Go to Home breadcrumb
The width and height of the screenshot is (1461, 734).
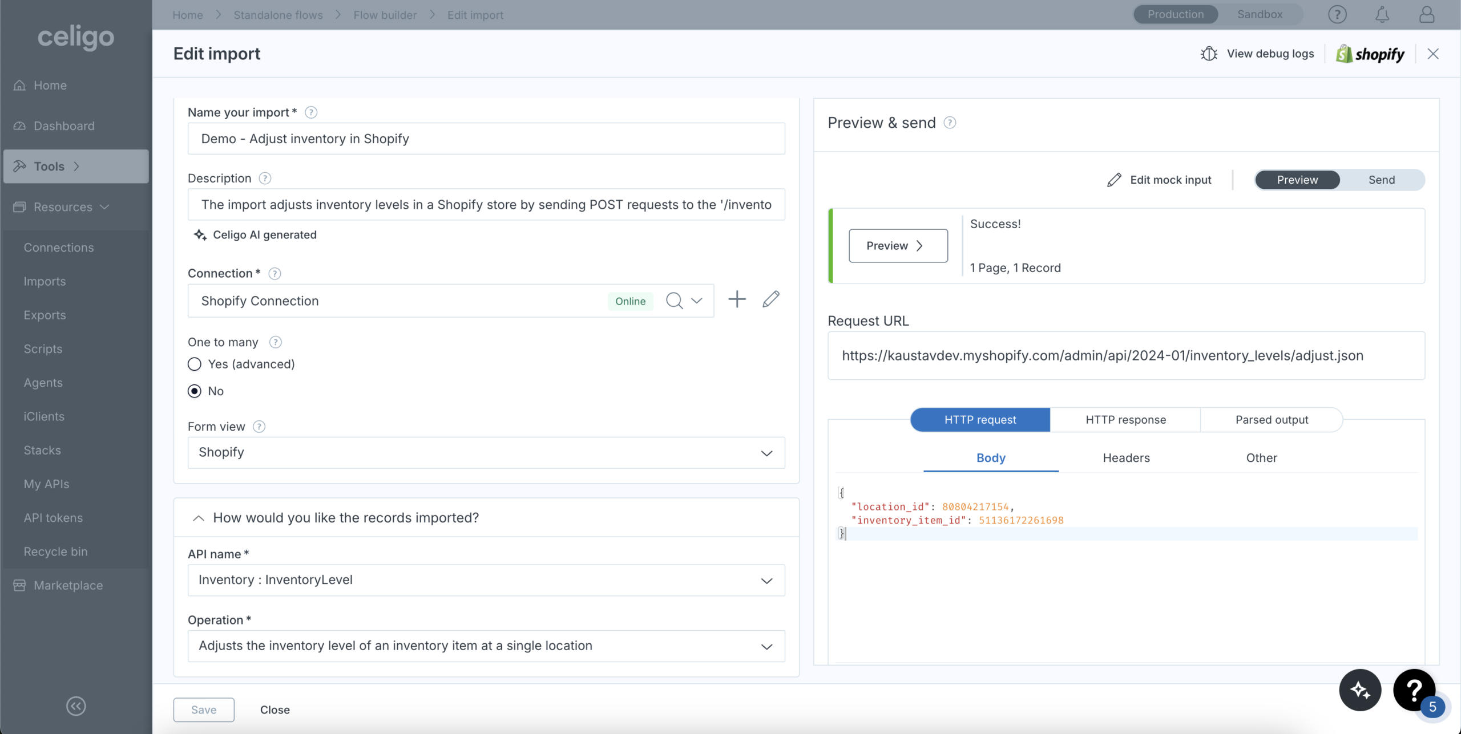point(188,15)
